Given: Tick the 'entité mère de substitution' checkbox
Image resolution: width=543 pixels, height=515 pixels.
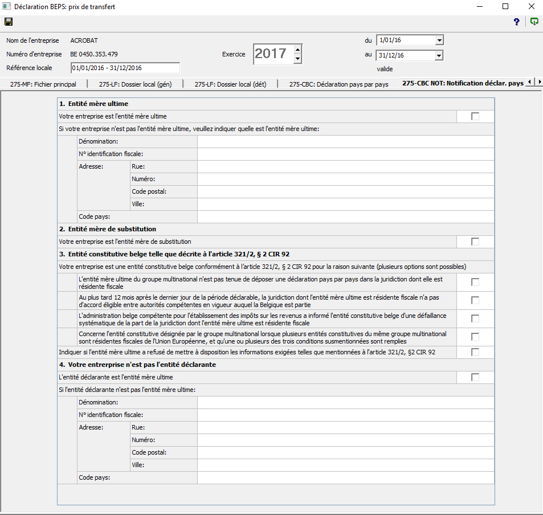Looking at the screenshot, I should (475, 242).
